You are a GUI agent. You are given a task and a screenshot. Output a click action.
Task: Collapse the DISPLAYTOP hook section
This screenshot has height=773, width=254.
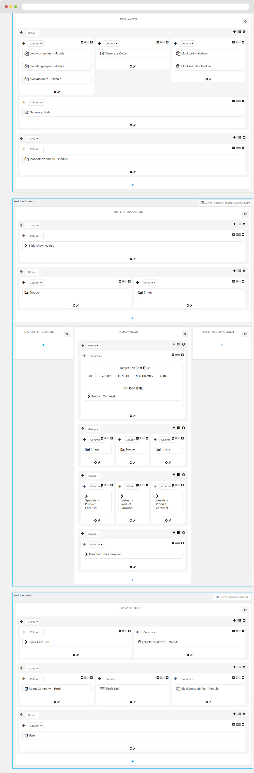tap(245, 21)
